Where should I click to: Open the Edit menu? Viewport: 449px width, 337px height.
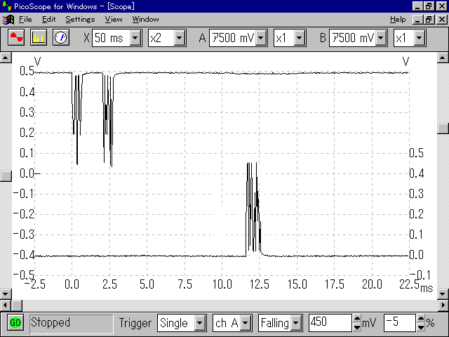48,20
